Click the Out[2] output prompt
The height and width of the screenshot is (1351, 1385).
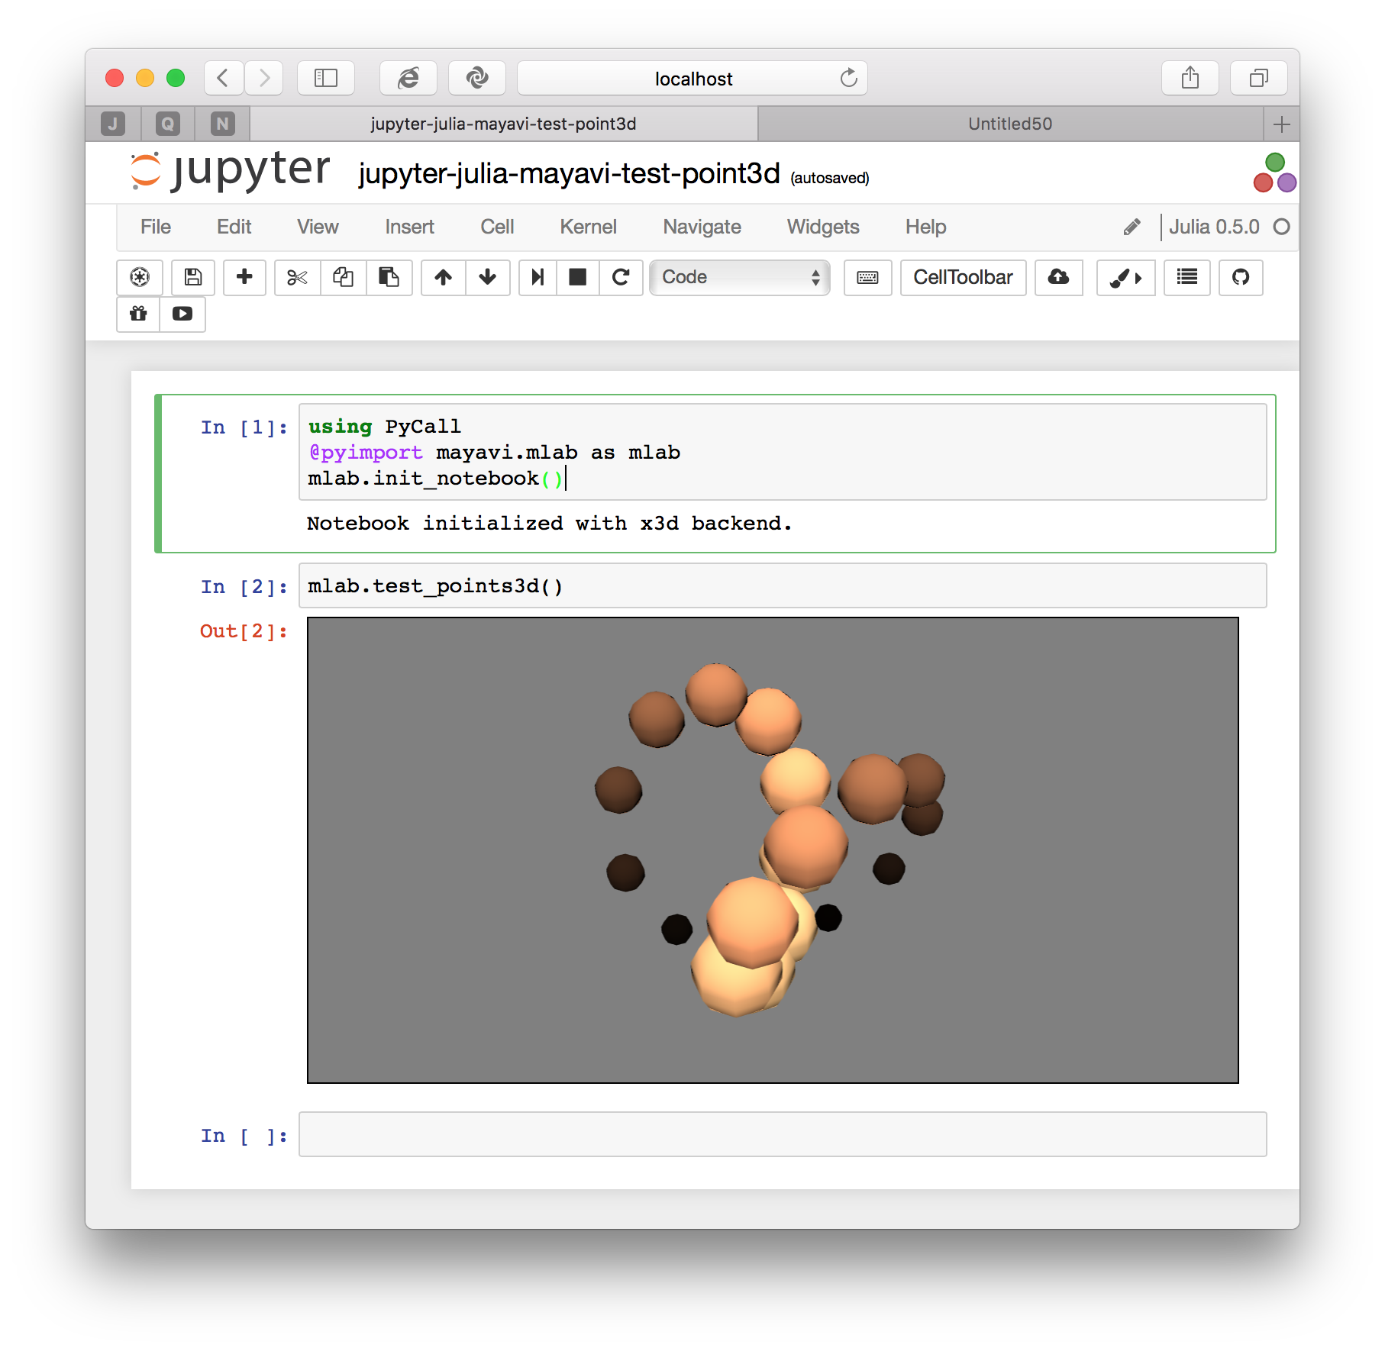tap(244, 631)
